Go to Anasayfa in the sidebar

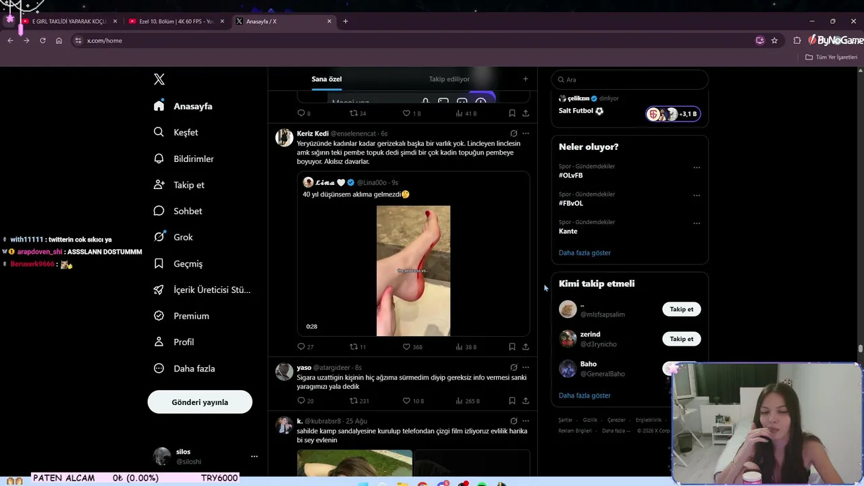tap(183, 106)
